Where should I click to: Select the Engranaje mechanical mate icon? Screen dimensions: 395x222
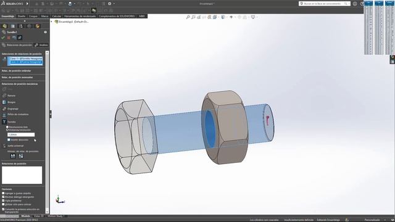pos(4,109)
